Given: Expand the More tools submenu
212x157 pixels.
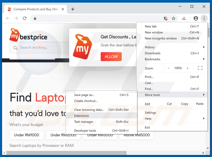Looking at the screenshot, I should coord(172,95).
